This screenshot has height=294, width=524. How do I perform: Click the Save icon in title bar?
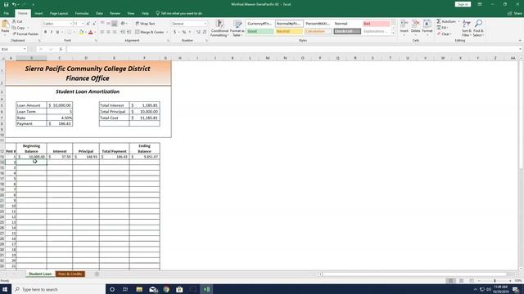click(x=6, y=4)
